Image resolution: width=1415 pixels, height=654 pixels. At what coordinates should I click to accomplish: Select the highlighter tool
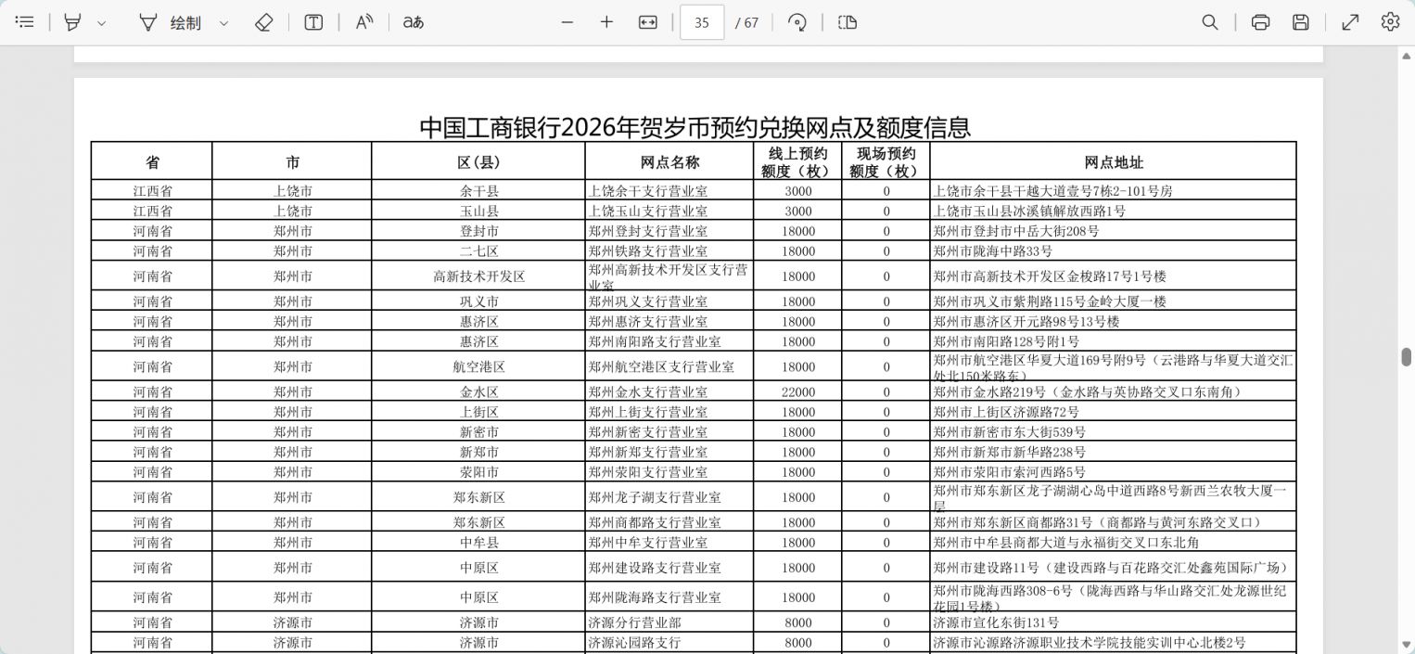[72, 22]
